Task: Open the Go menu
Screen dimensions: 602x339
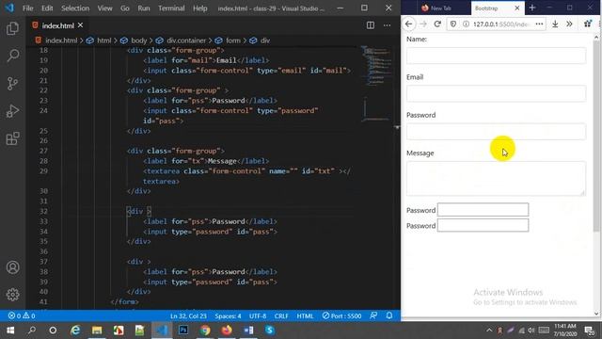Action: [125, 8]
